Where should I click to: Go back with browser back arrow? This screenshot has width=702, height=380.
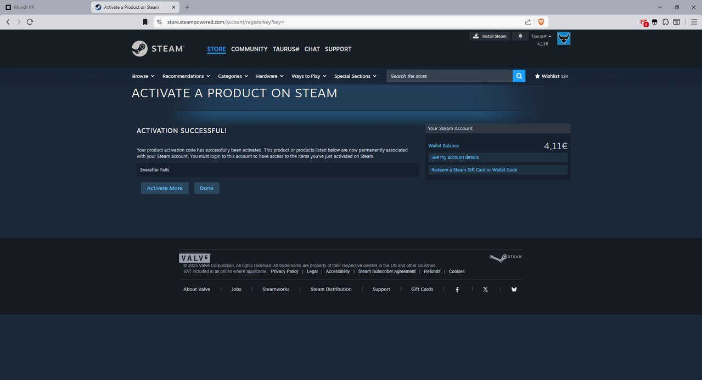coord(8,22)
